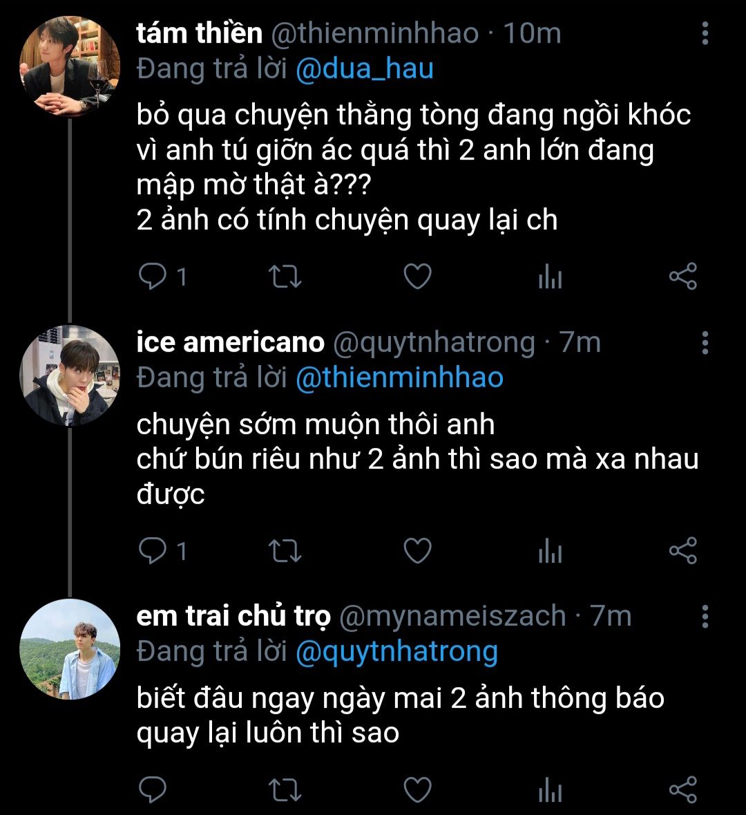
Task: Open more options for ice americano's tweet
Action: pyautogui.click(x=705, y=342)
